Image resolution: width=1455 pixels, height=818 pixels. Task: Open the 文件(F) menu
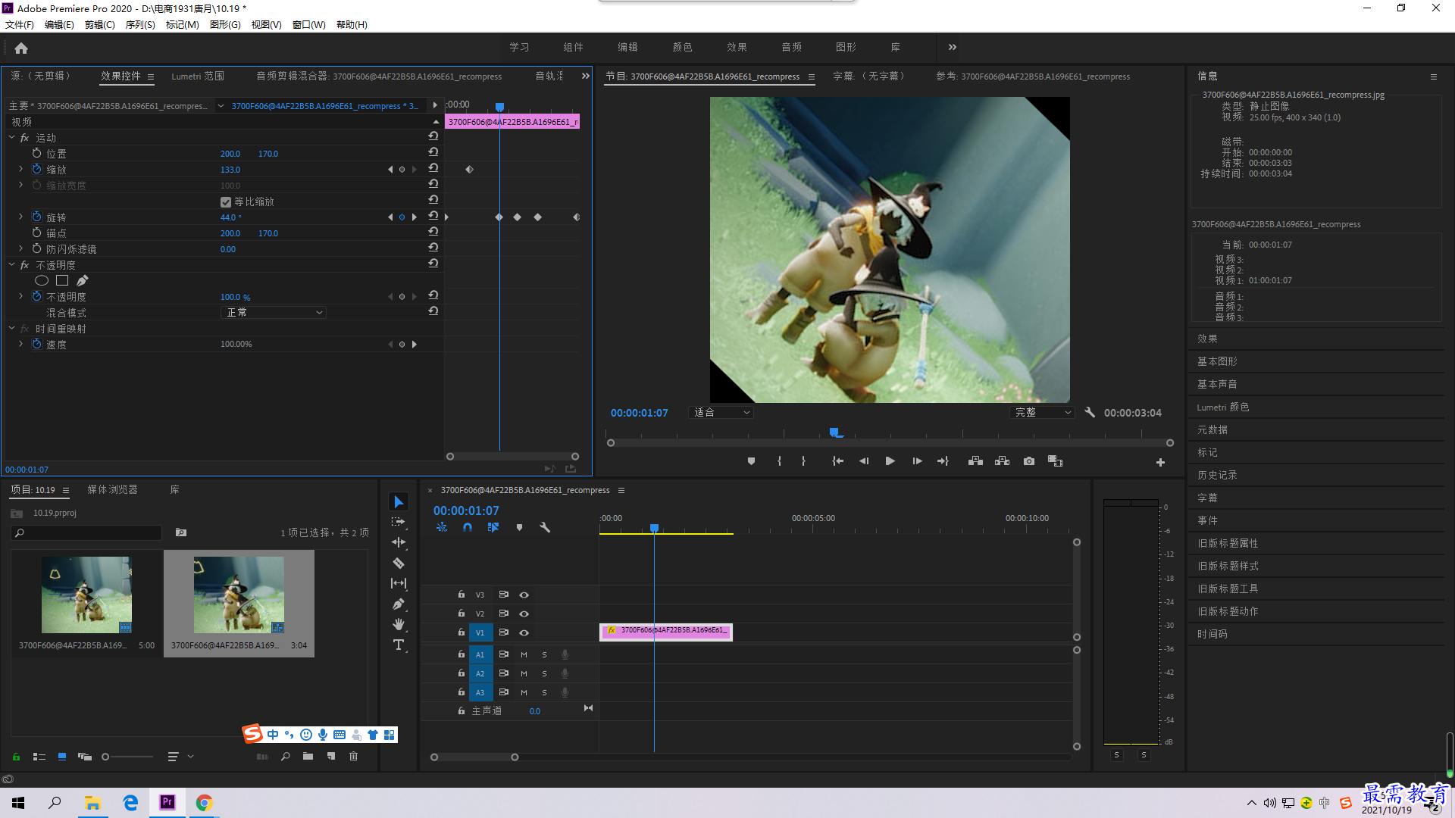pos(20,25)
